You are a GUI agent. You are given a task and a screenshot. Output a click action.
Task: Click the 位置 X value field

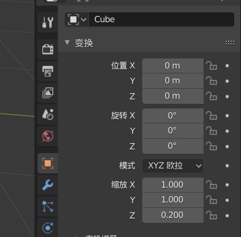tap(173, 66)
